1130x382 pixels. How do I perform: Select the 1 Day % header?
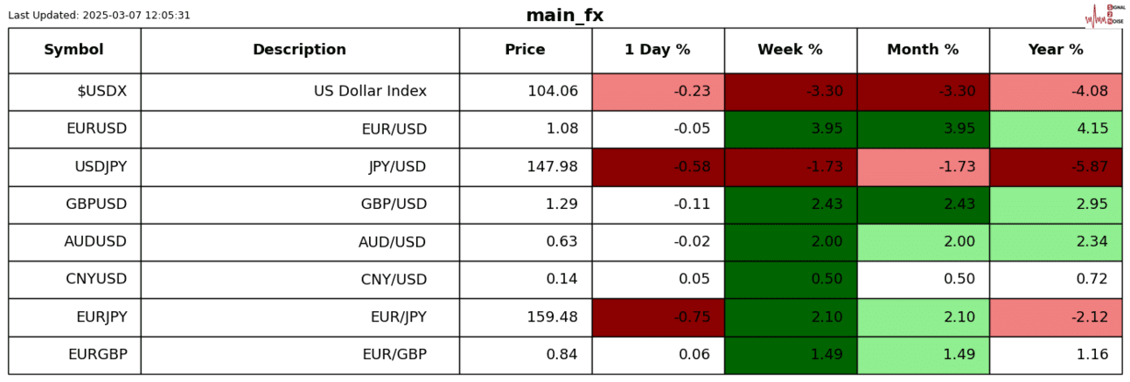658,50
